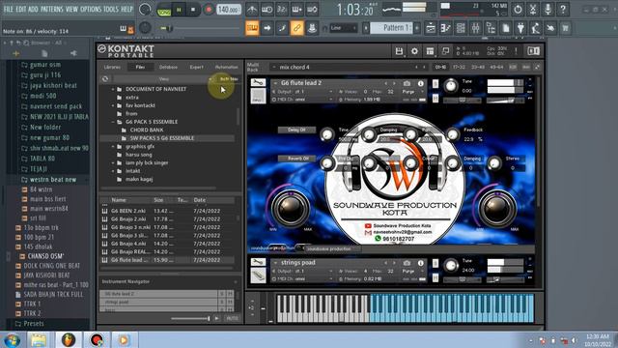The image size is (618, 348).
Task: Toggle Song mode in the transport
Action: (x=163, y=12)
